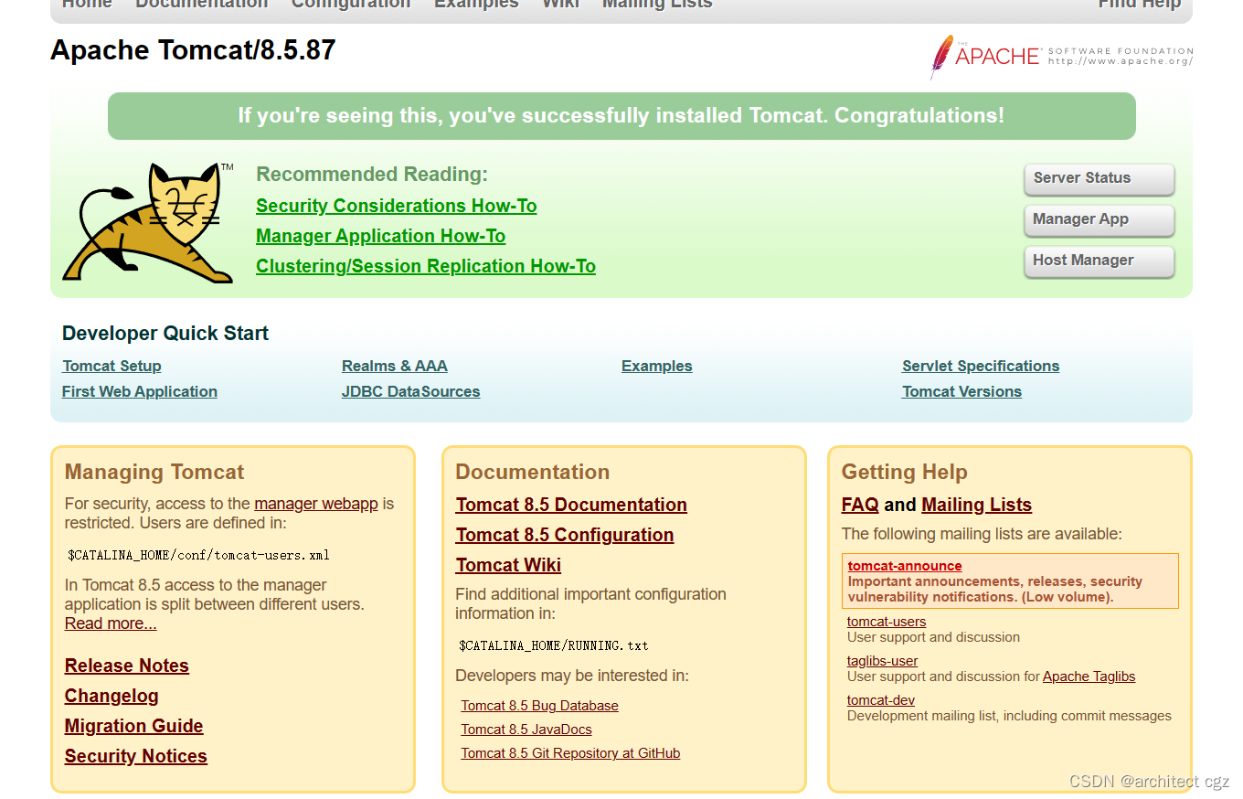Open the Examples menu item

pos(476,5)
